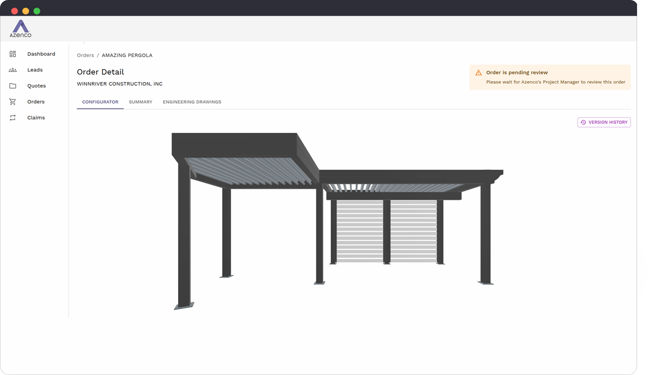
Task: Click the Order Detail heading
Action: point(100,72)
